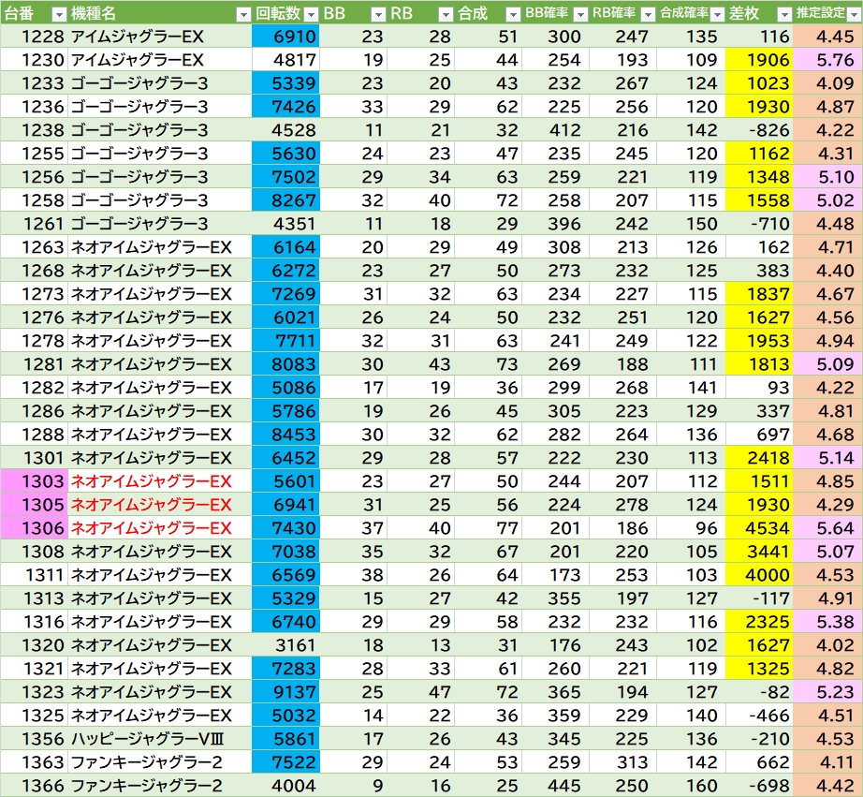The height and width of the screenshot is (797, 863).
Task: Select the pink highlighted cell 1306
Action: 34,528
